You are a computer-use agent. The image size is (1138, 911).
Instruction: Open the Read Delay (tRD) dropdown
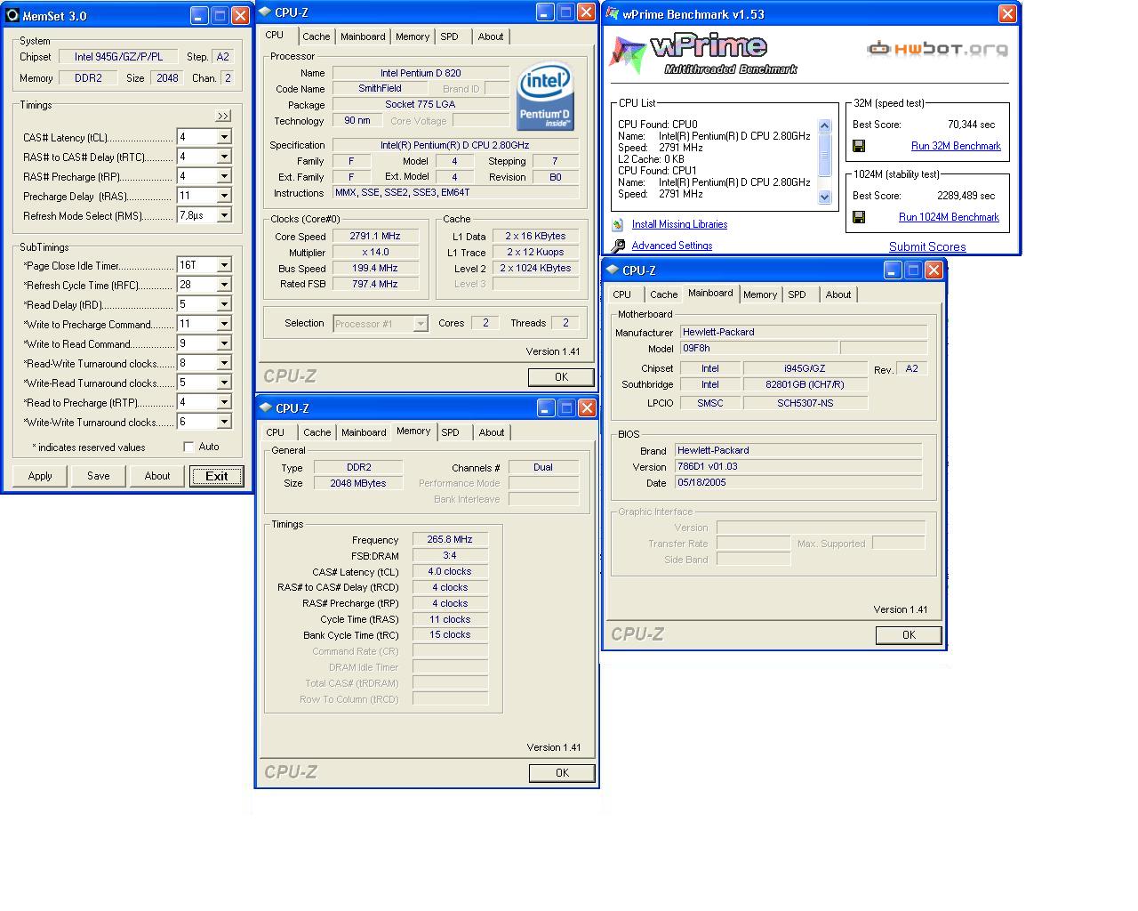tap(224, 304)
